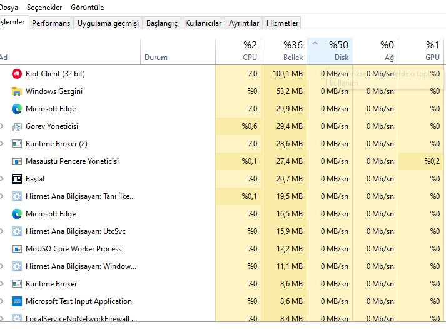Click the Riot Client red icon
Image resolution: width=446 pixels, height=329 pixels.
17,74
